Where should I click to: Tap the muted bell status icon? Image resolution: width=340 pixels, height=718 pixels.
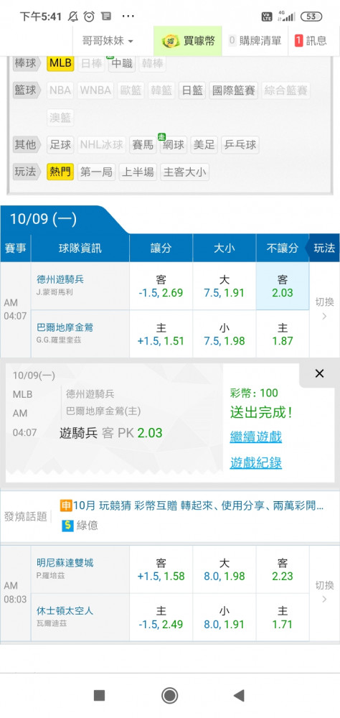pyautogui.click(x=73, y=17)
